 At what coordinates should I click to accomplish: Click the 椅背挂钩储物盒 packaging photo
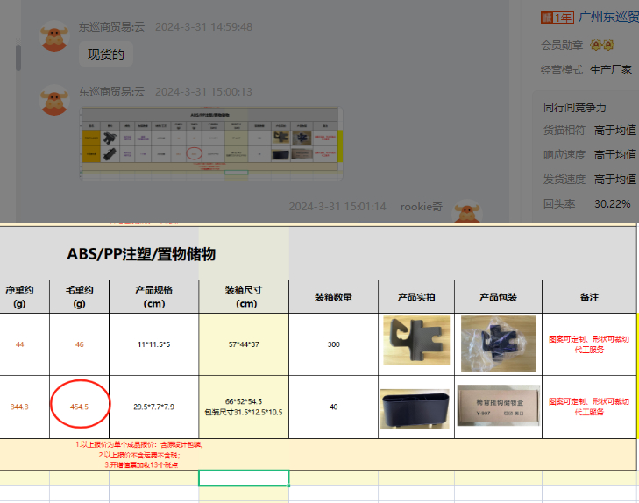[498, 406]
